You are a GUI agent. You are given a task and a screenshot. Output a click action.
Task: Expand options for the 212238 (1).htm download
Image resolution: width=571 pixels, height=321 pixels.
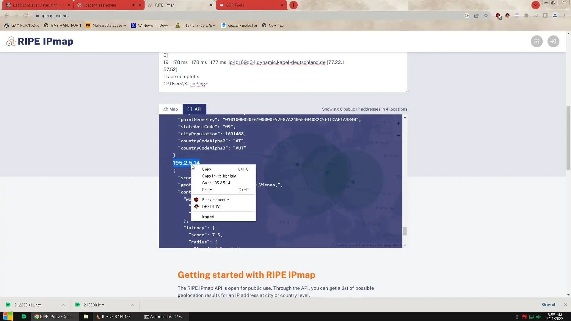[63, 305]
